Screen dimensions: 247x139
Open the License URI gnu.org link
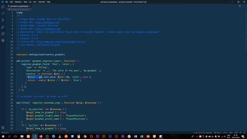[x=61, y=42]
